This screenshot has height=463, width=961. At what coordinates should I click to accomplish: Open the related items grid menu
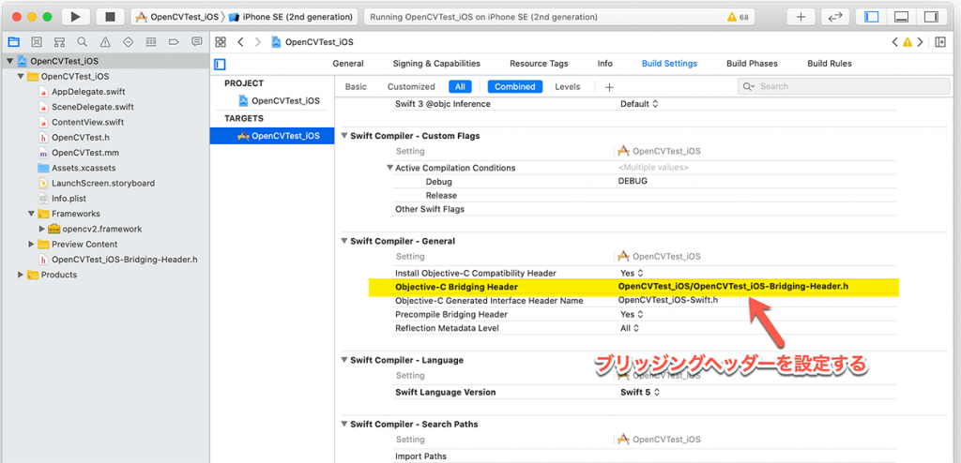click(221, 42)
